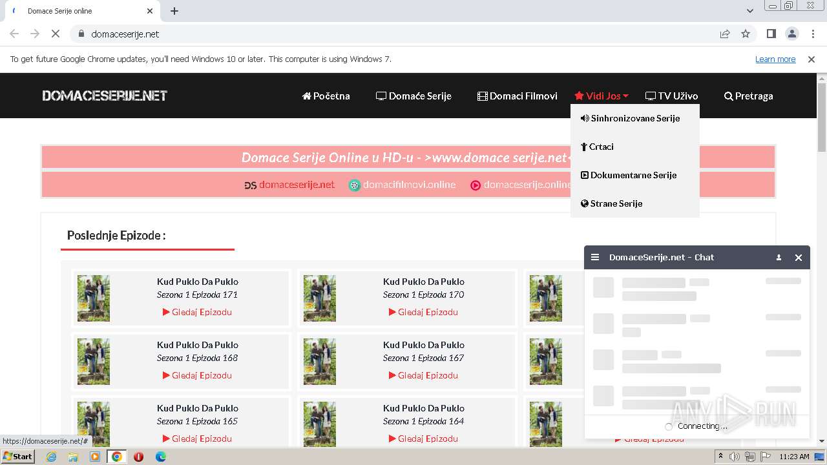
Task: Open the chat hamburger menu icon
Action: [x=595, y=257]
